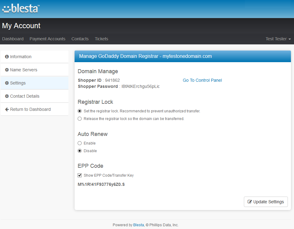
Task: Click the Auto Renew heading
Action: coord(93,134)
